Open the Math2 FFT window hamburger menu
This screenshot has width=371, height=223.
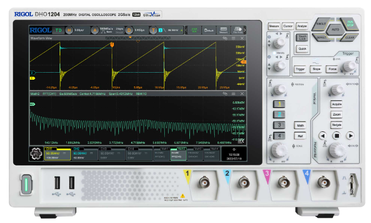234,94
